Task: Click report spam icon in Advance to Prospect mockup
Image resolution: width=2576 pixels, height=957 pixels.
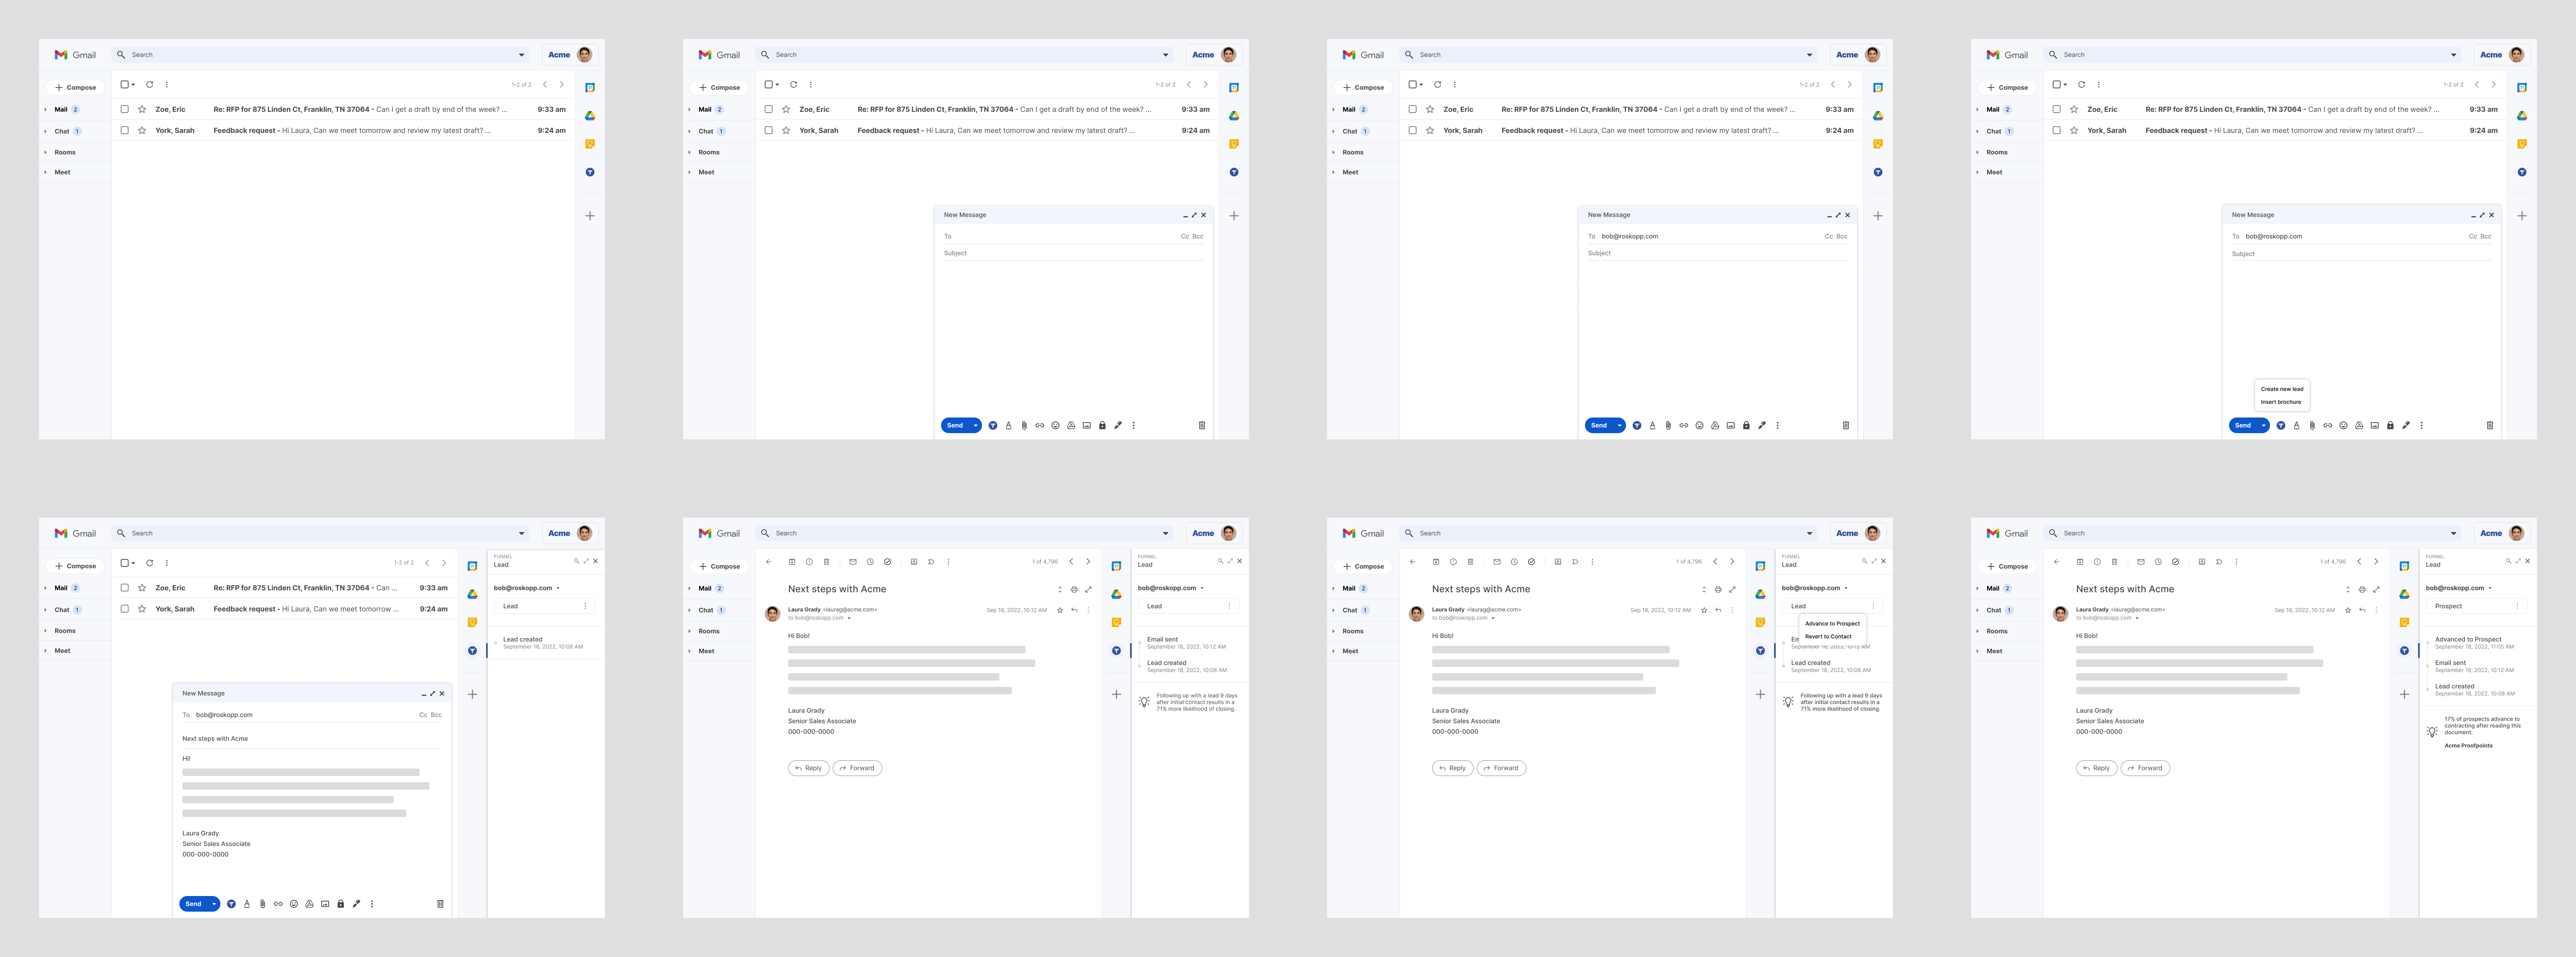Action: point(1453,562)
